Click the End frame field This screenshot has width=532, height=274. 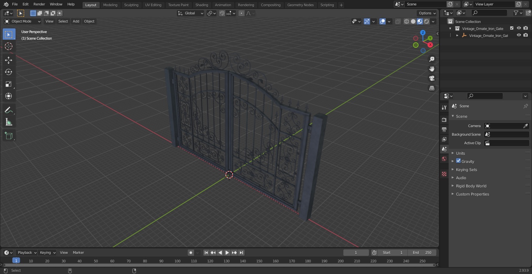(422, 253)
